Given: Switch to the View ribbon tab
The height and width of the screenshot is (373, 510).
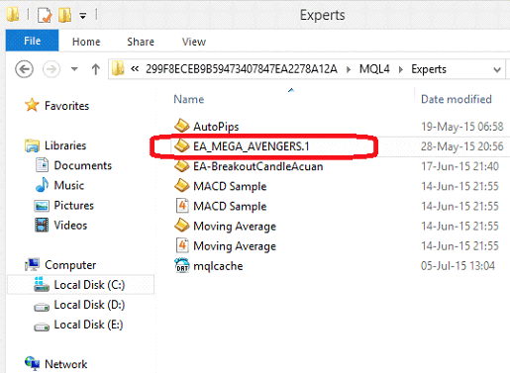Looking at the screenshot, I should [x=194, y=42].
